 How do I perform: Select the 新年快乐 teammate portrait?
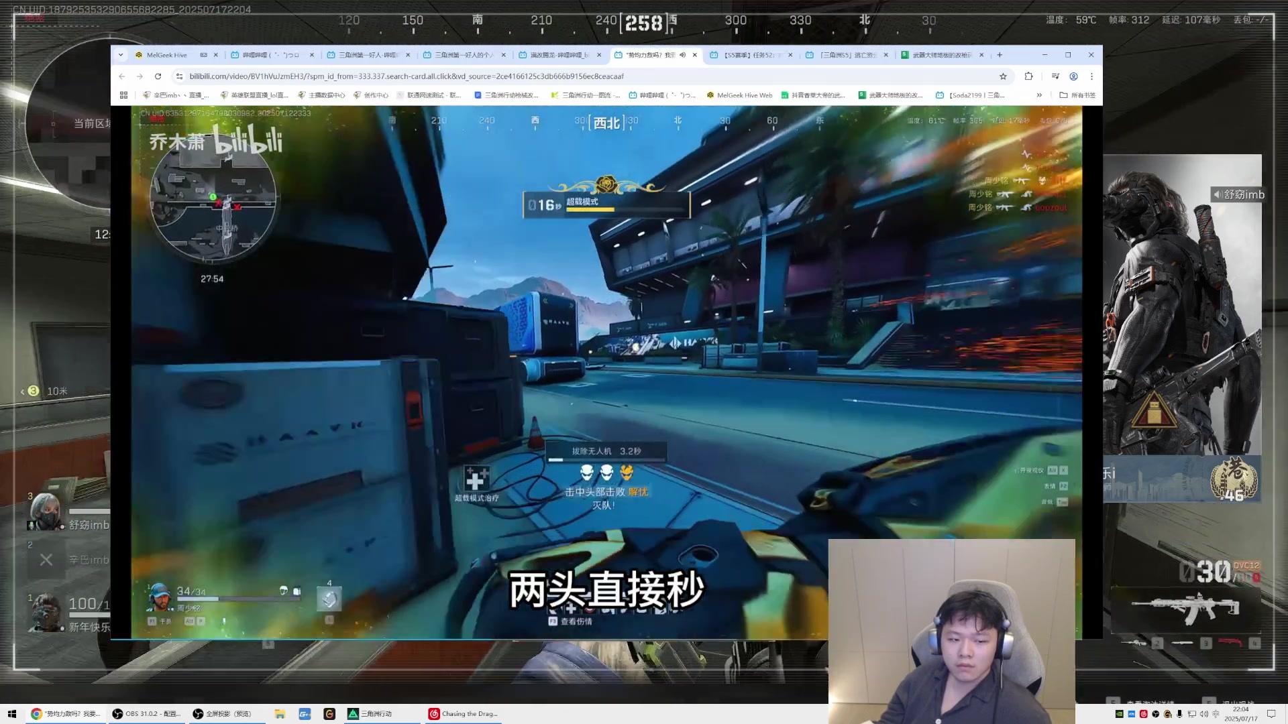pyautogui.click(x=45, y=612)
